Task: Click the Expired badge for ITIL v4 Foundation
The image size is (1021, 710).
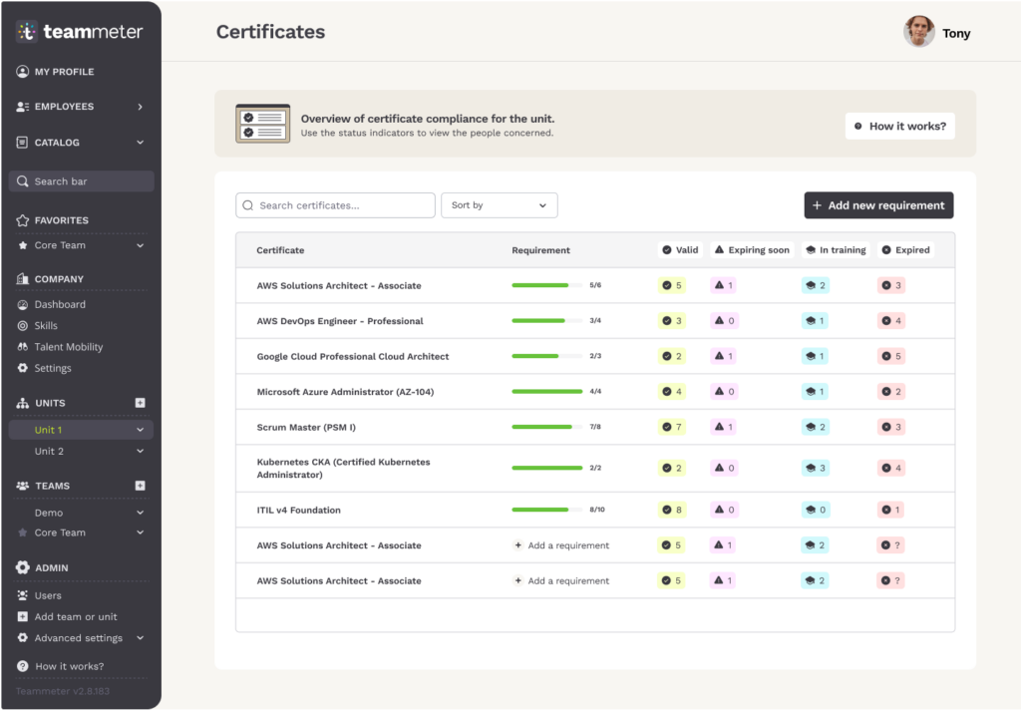Action: [x=891, y=510]
